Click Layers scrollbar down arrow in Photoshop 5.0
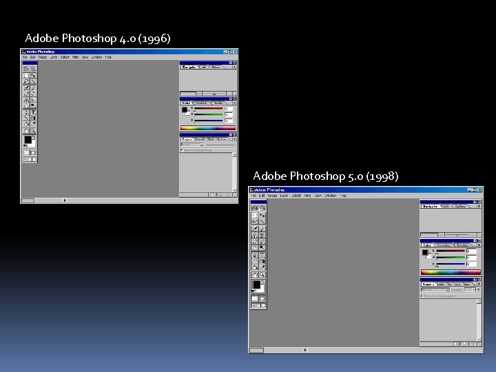The height and width of the screenshot is (372, 496). (x=479, y=340)
